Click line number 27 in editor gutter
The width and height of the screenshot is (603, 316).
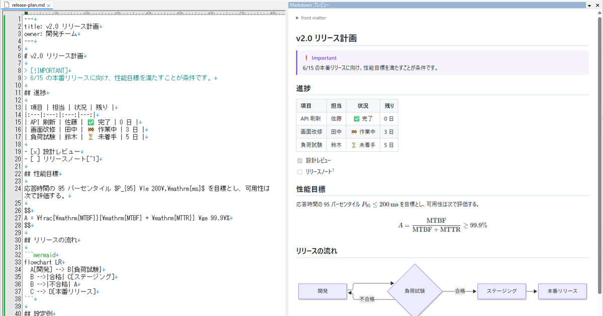click(x=18, y=218)
